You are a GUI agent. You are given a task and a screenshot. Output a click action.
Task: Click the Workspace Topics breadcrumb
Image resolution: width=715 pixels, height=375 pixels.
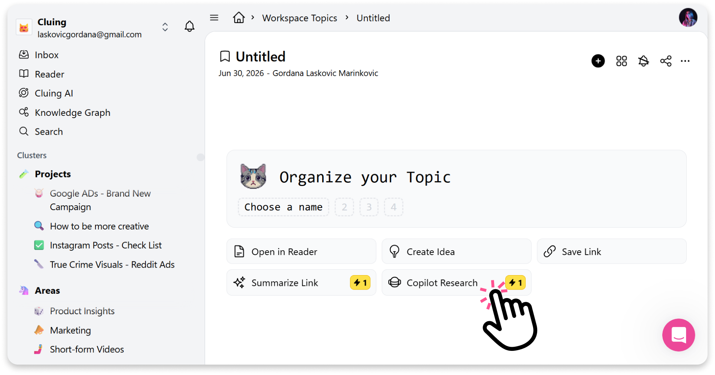pyautogui.click(x=300, y=18)
